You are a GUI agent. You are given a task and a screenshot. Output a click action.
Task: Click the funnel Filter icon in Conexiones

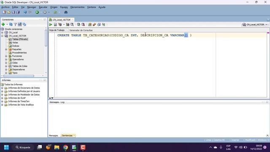pos(15,24)
